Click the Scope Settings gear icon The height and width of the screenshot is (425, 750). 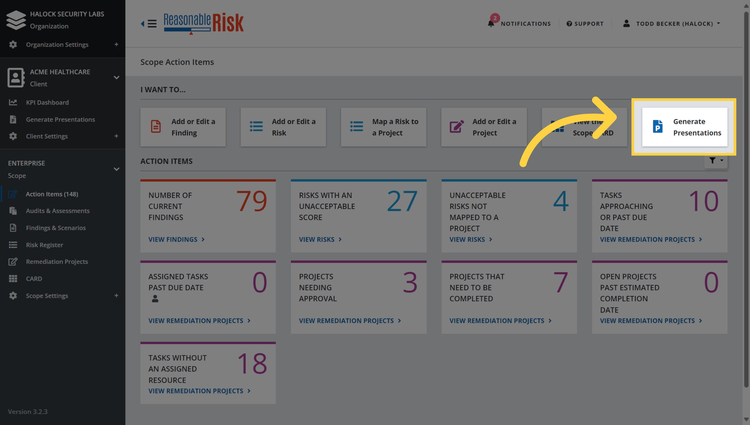point(13,296)
